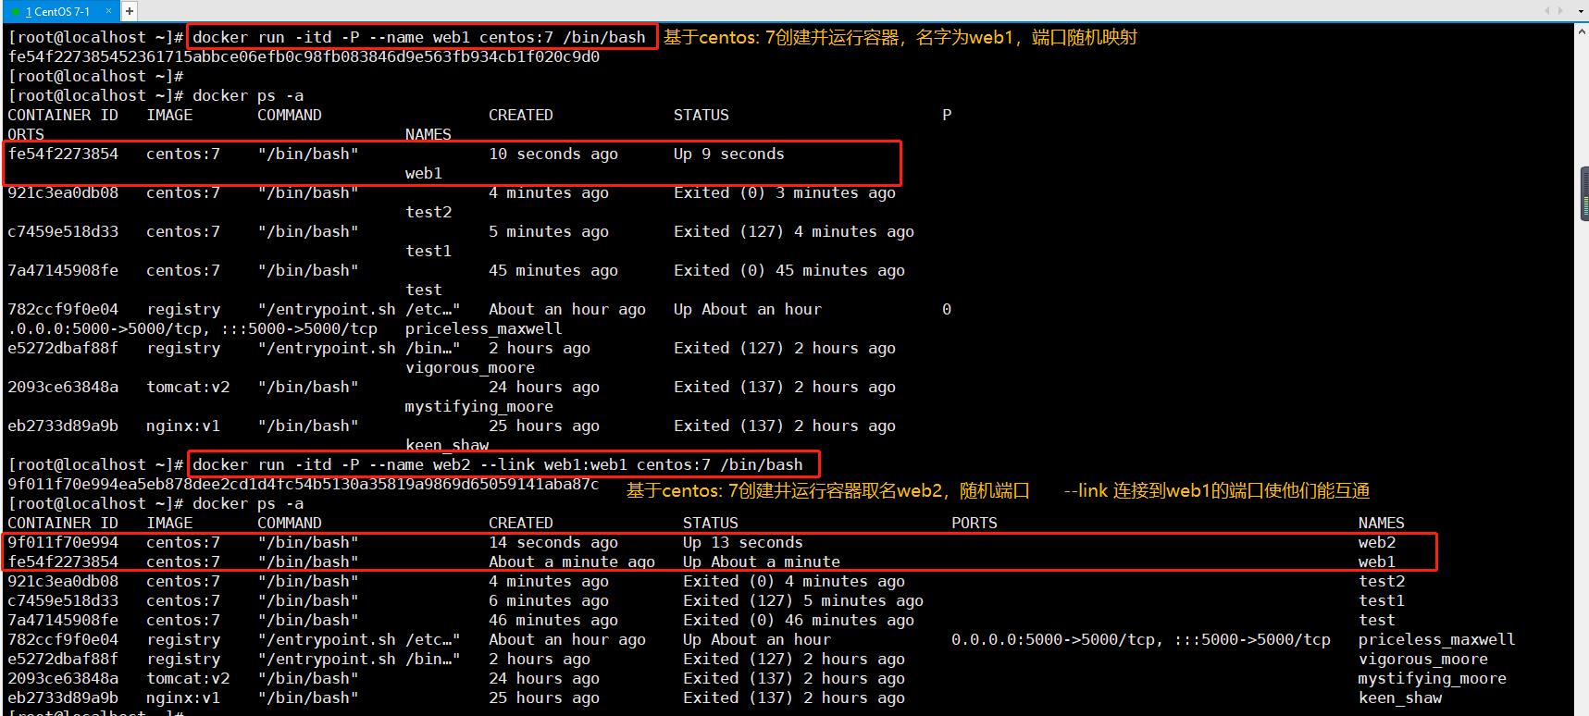Click the green connection status dot on tab
This screenshot has height=716, width=1589.
15,12
